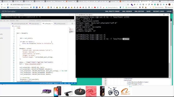Open Recent Links in the header
Viewport: 174px width, 97px height.
[159, 11]
